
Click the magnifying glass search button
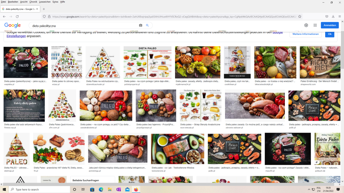(x=147, y=25)
